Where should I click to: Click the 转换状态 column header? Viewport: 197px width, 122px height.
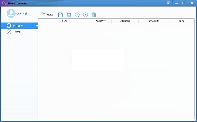[x=154, y=21]
